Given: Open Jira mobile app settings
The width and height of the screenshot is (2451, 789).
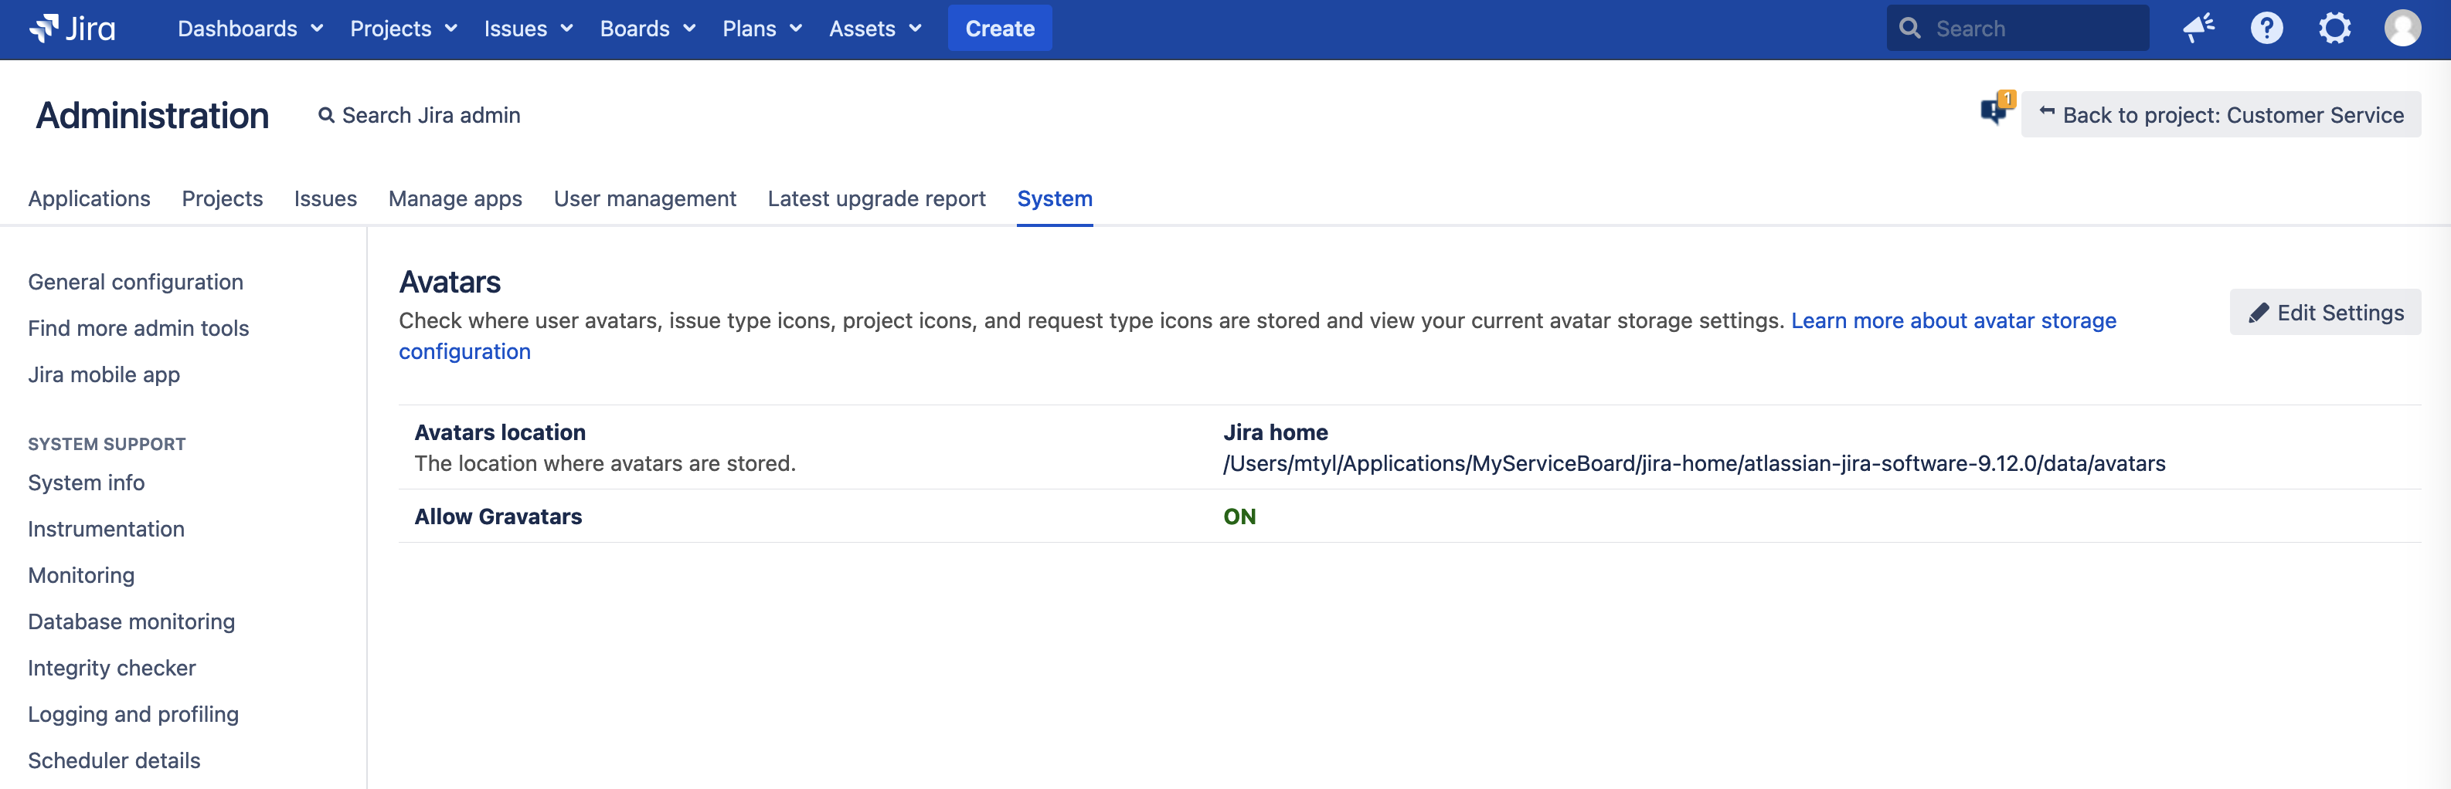Looking at the screenshot, I should coord(104,374).
